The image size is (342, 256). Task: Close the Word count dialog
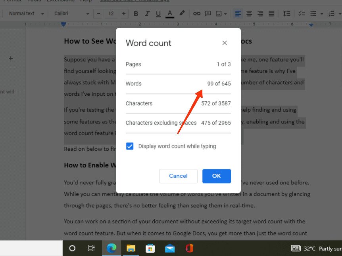[x=225, y=43]
